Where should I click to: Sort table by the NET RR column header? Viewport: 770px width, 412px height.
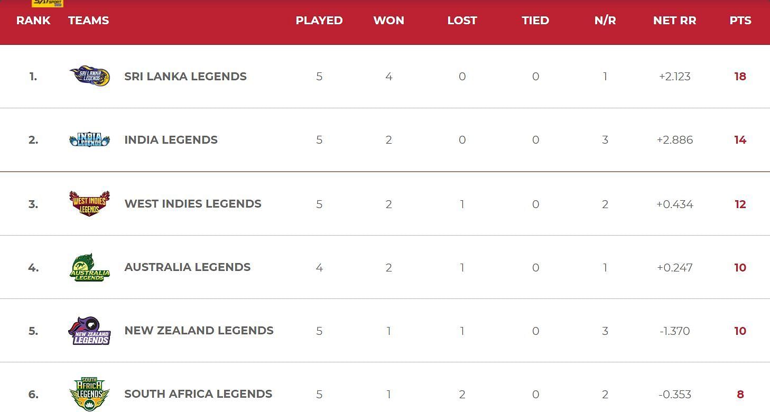point(674,21)
